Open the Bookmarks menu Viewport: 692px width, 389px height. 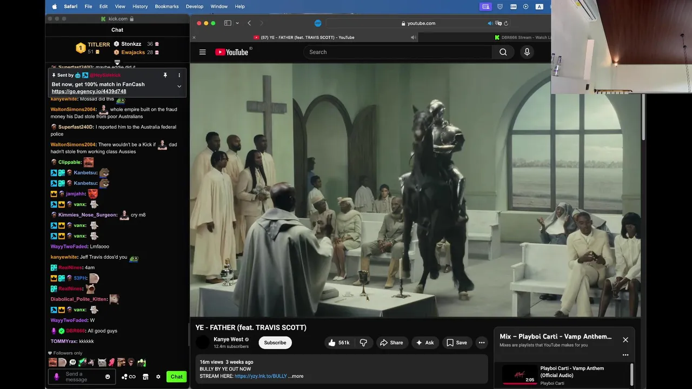(x=167, y=6)
